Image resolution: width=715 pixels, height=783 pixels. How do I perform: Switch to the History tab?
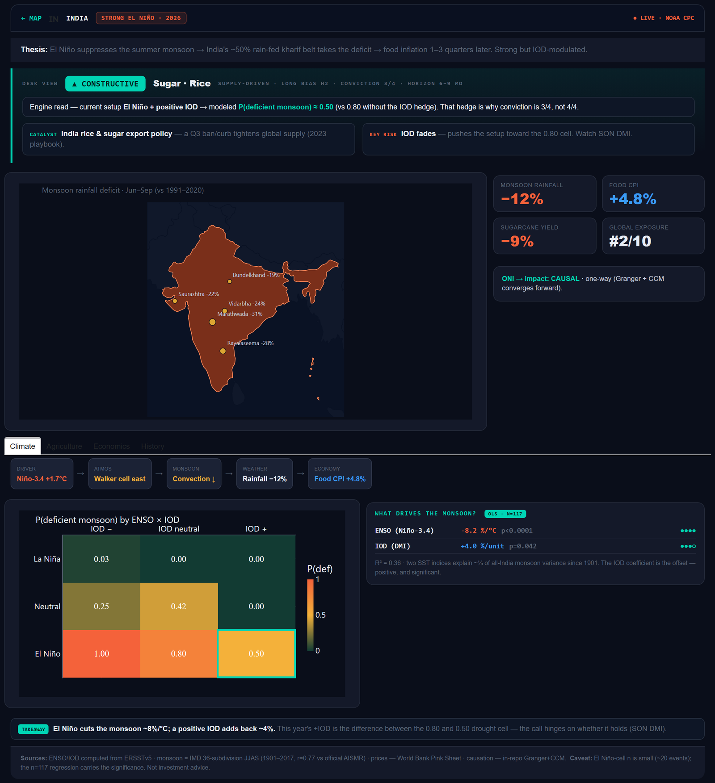click(152, 446)
